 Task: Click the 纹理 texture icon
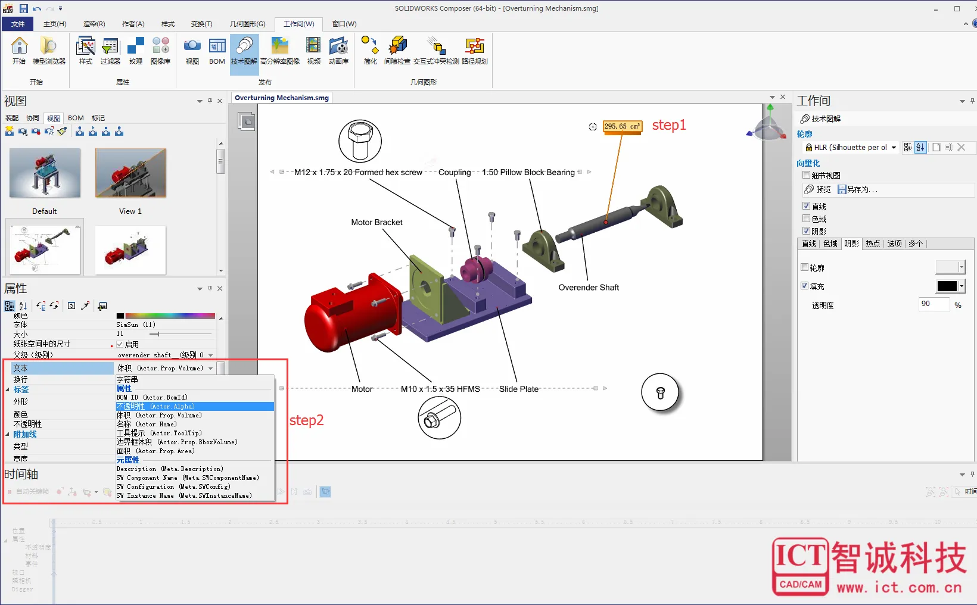coord(136,51)
